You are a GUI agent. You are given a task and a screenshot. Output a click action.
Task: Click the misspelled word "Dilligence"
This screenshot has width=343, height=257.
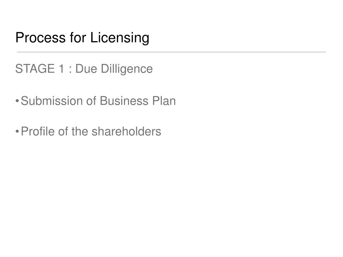click(x=127, y=70)
